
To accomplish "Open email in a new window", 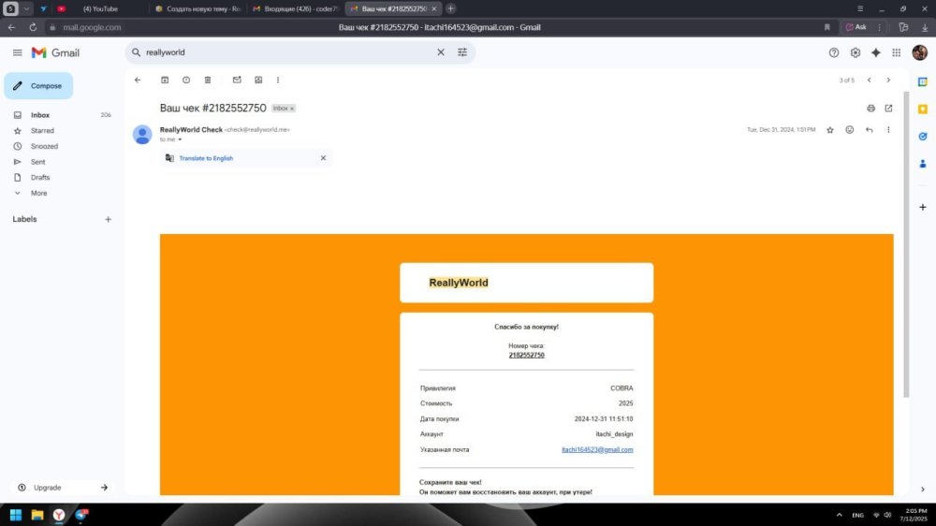I will click(888, 108).
